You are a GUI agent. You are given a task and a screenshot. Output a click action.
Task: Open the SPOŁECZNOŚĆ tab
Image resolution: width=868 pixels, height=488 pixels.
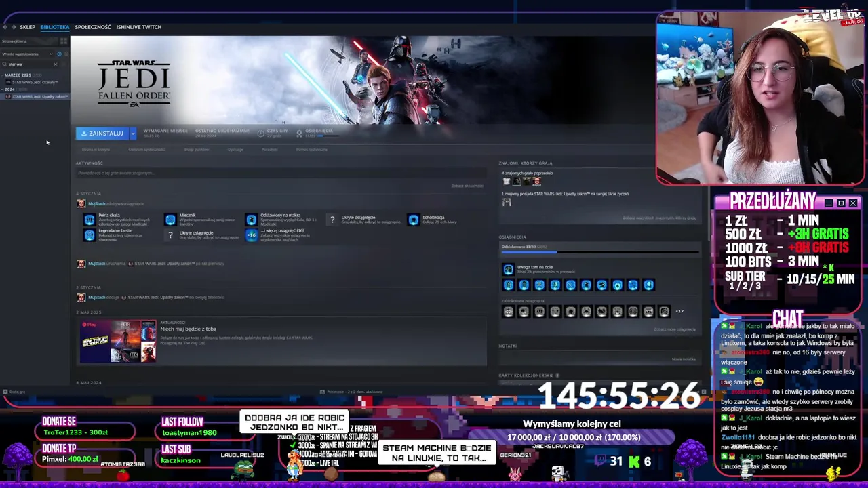93,27
